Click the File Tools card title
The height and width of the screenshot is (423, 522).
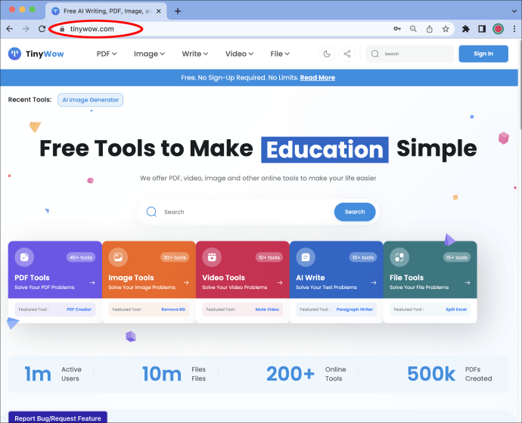406,278
